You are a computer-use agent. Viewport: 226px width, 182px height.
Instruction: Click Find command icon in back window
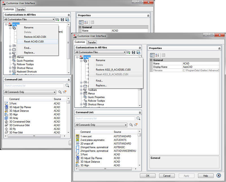pyautogui.click(x=60, y=92)
